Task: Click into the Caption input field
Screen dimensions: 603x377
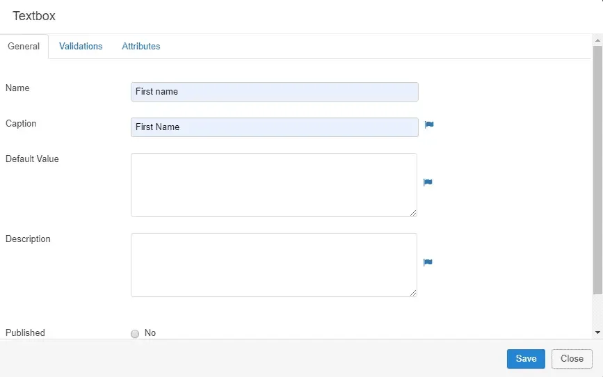Action: point(275,127)
